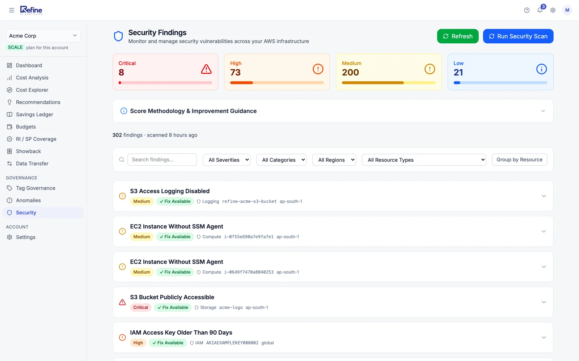The height and width of the screenshot is (361, 579).
Task: Click the High card alert circle icon
Action: (318, 69)
